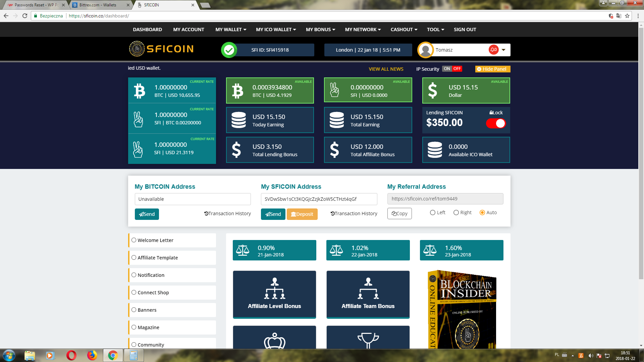Click coins icon beside Available ICO Wallet
This screenshot has height=362, width=644.
tap(435, 150)
